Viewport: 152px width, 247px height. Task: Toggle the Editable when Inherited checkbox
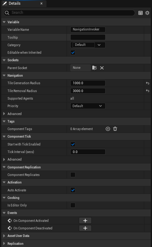click(73, 52)
